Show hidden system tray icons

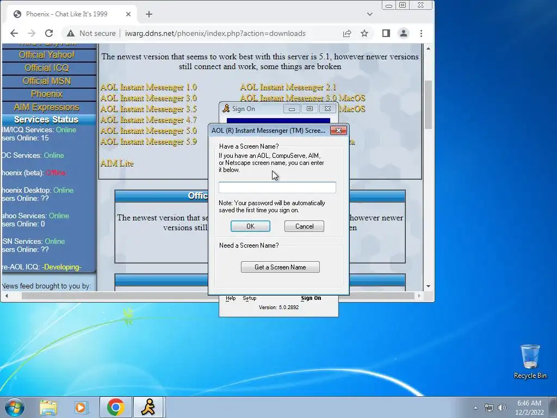point(475,408)
